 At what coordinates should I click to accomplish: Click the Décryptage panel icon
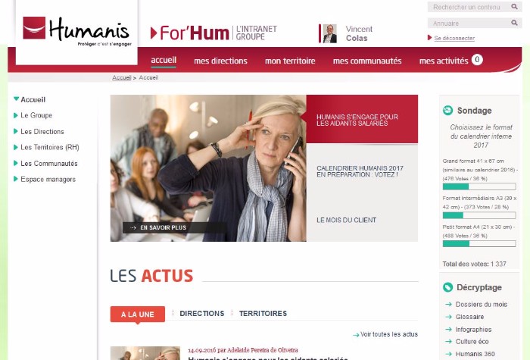click(447, 287)
